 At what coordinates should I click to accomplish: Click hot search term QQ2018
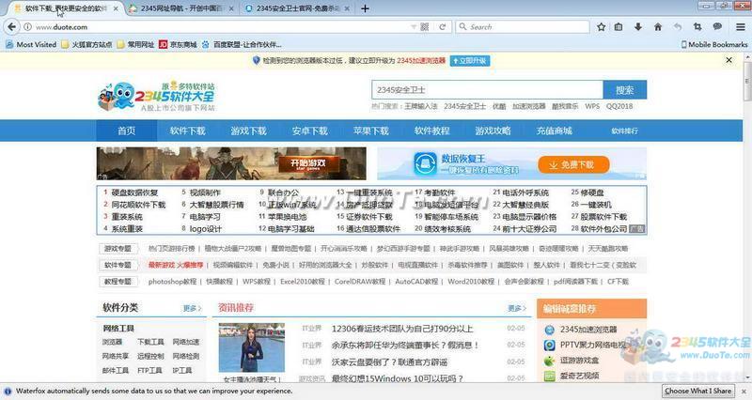click(x=619, y=106)
